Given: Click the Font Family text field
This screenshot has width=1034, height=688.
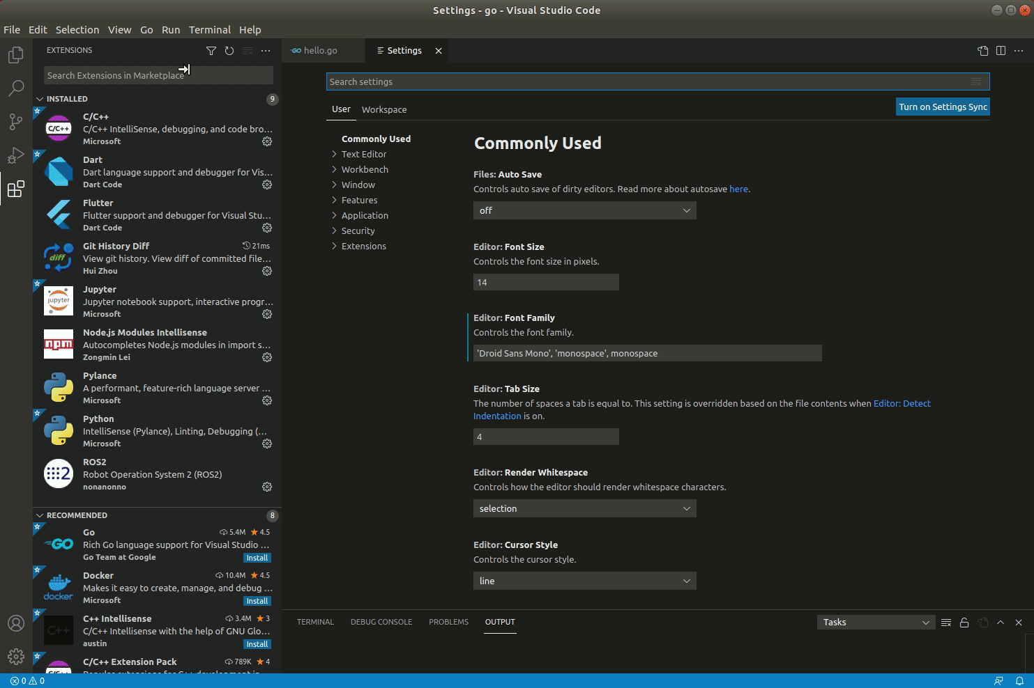Looking at the screenshot, I should 648,353.
